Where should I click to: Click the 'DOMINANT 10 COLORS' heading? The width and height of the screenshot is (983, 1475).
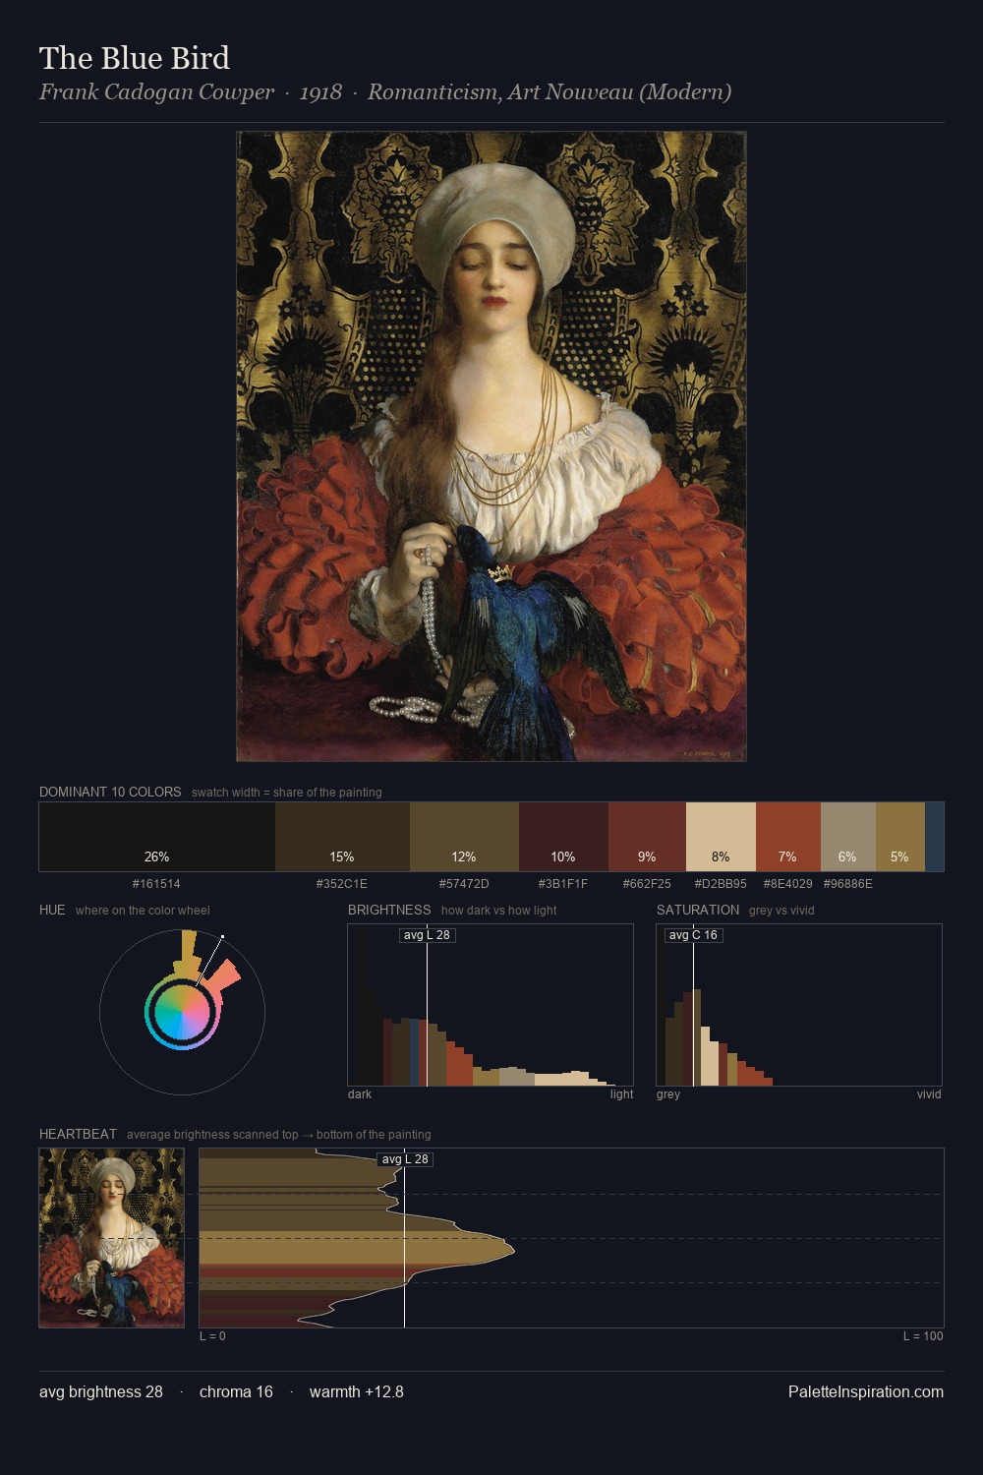tap(110, 792)
